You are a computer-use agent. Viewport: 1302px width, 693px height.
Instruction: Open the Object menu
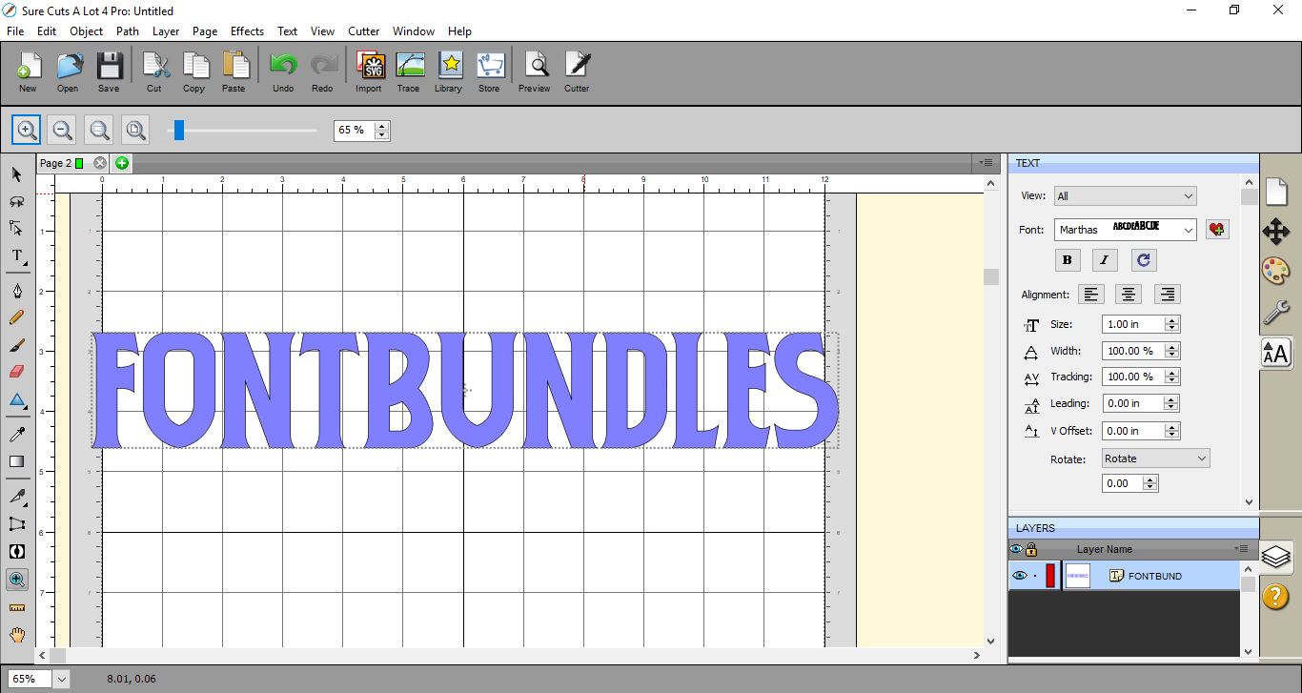point(86,31)
